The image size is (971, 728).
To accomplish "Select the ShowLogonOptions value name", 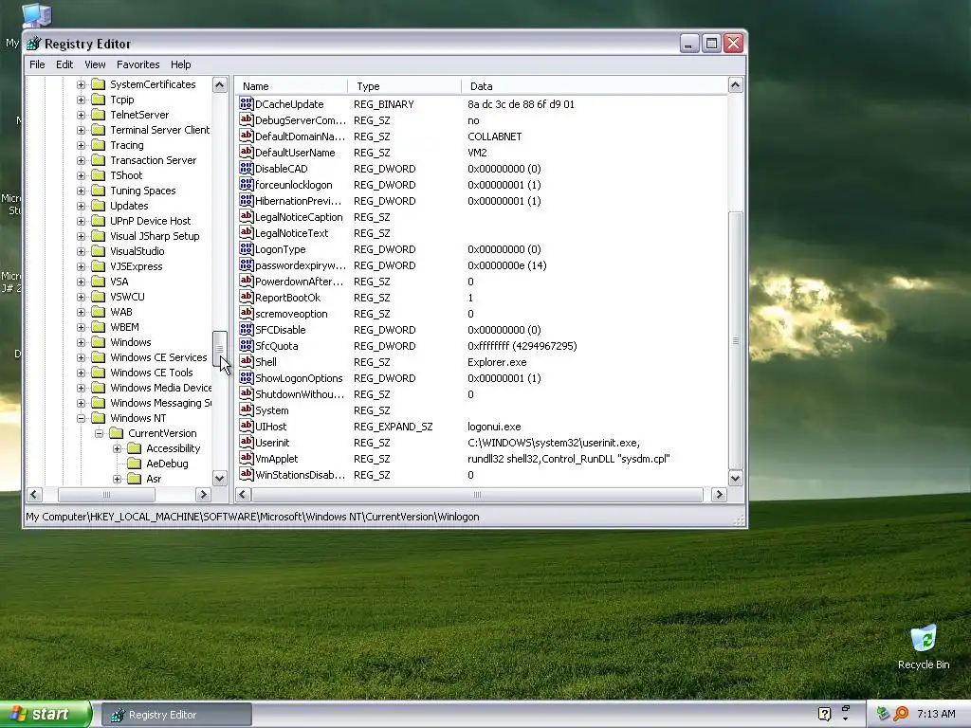I will (299, 378).
